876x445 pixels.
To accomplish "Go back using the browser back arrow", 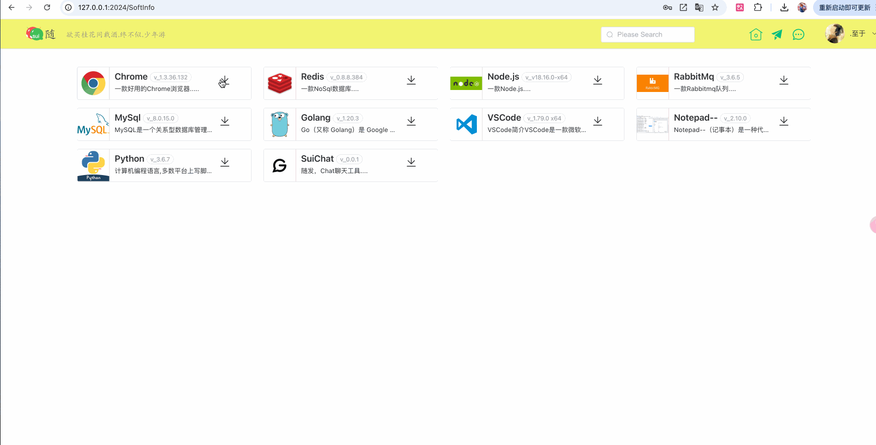I will click(x=11, y=7).
